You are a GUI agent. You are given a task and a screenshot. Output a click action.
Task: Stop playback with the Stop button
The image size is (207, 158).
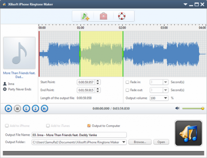coord(17,108)
